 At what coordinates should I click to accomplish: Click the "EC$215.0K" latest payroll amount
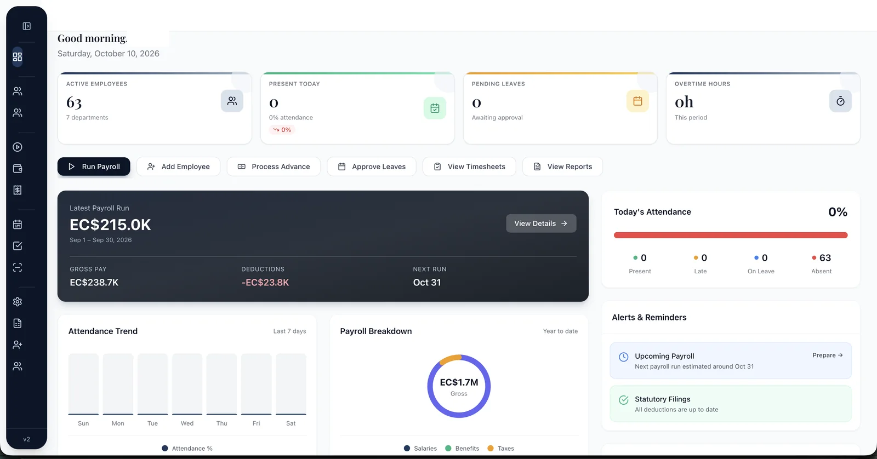point(110,225)
